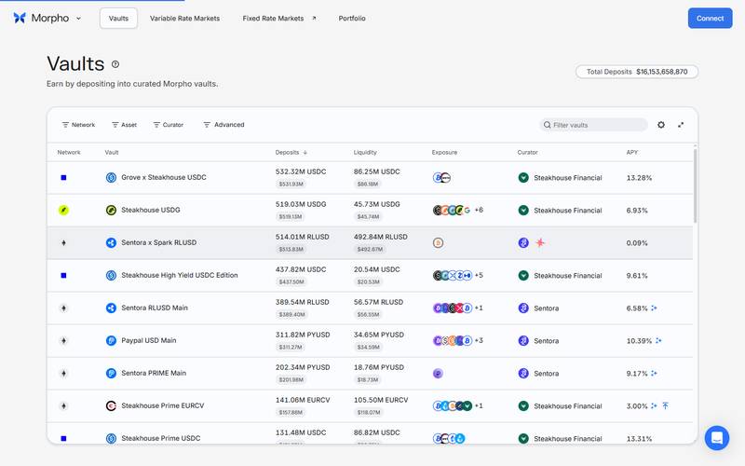
Task: Open the chat support widget
Action: click(717, 437)
